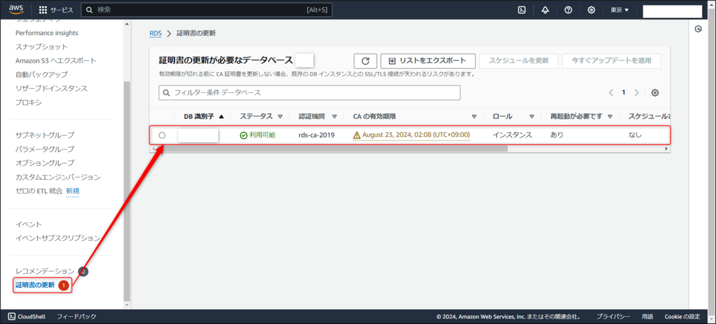Open リザーブドインスタンス in sidebar
Viewport: 716px width, 324px height.
[x=51, y=88]
